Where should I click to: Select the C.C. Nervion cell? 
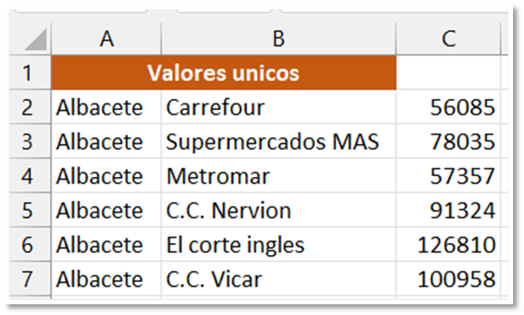click(278, 210)
